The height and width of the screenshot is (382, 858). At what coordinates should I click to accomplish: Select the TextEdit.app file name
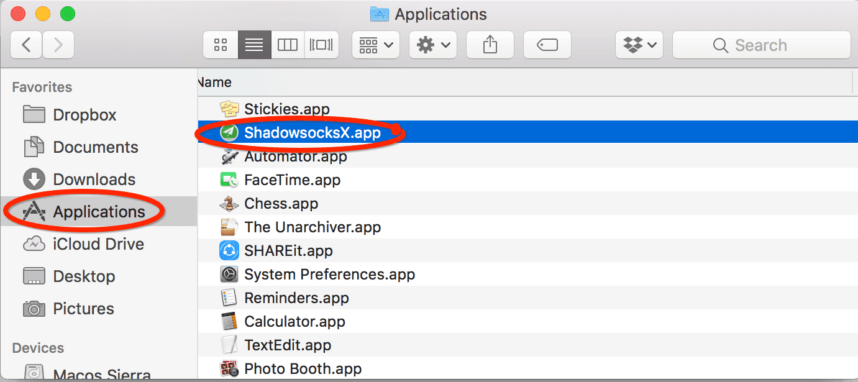click(288, 345)
